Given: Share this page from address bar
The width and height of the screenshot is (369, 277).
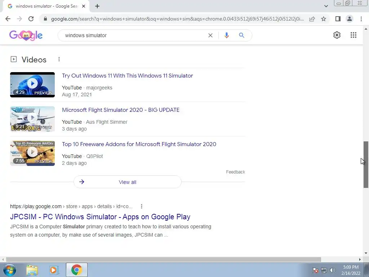Looking at the screenshot, I should click(312, 19).
